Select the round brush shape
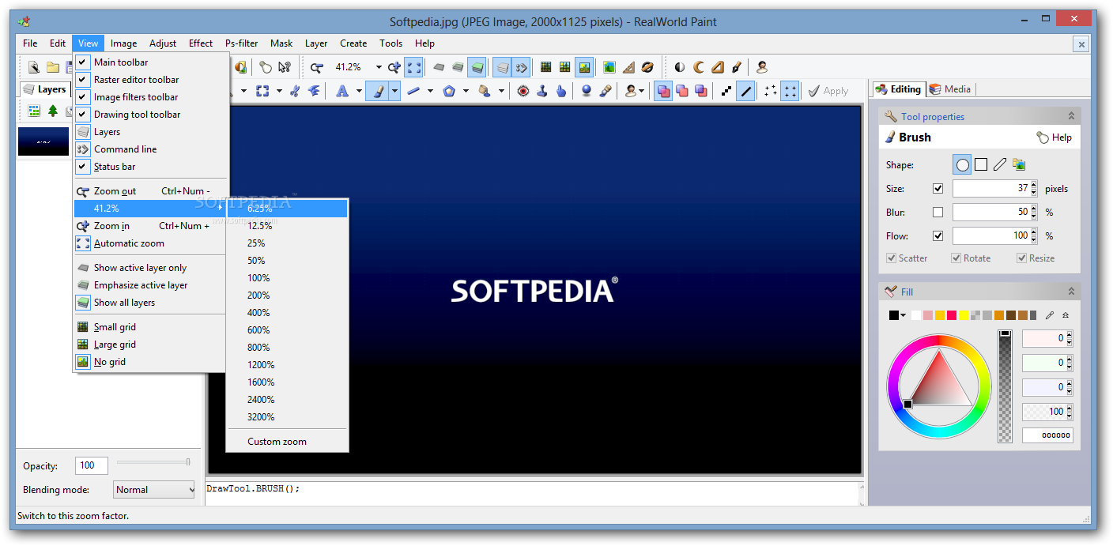 pos(962,164)
